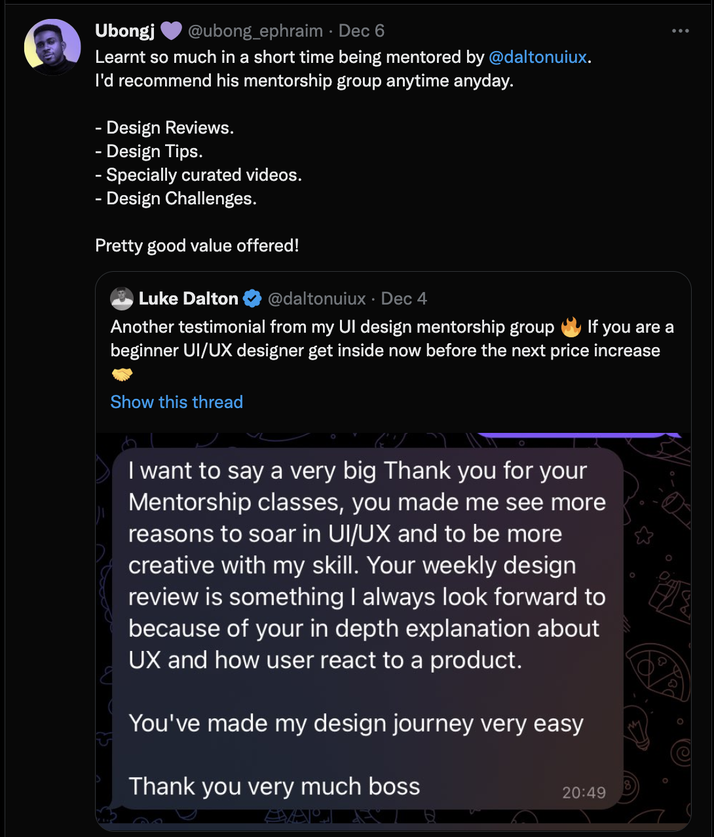Click the Luke Dalton display name

point(189,299)
